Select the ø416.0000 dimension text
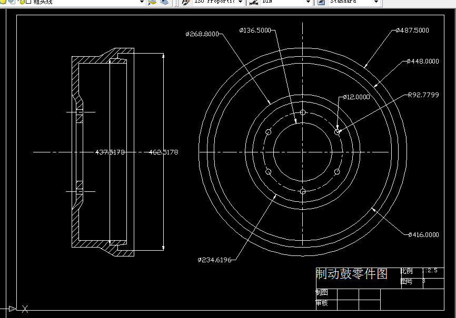Screen dimensions: 456x318 click(x=423, y=234)
